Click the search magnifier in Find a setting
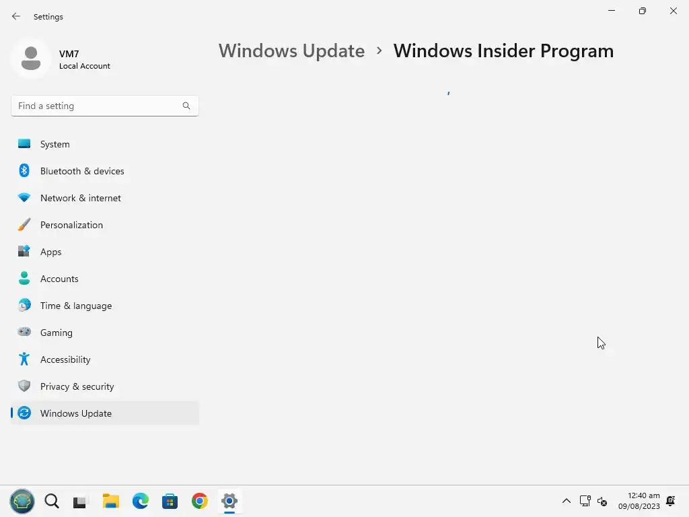The image size is (689, 517). 186,106
